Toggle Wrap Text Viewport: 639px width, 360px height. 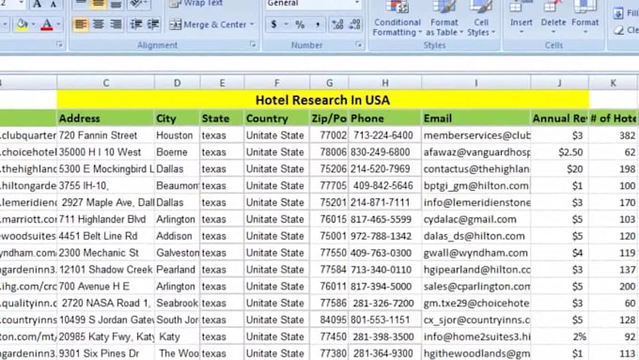tap(196, 4)
